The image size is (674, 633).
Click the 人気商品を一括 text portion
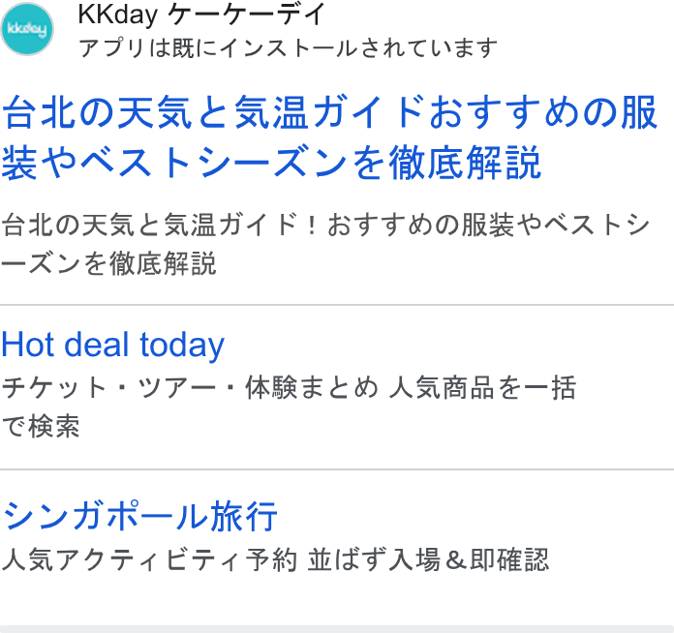(481, 387)
